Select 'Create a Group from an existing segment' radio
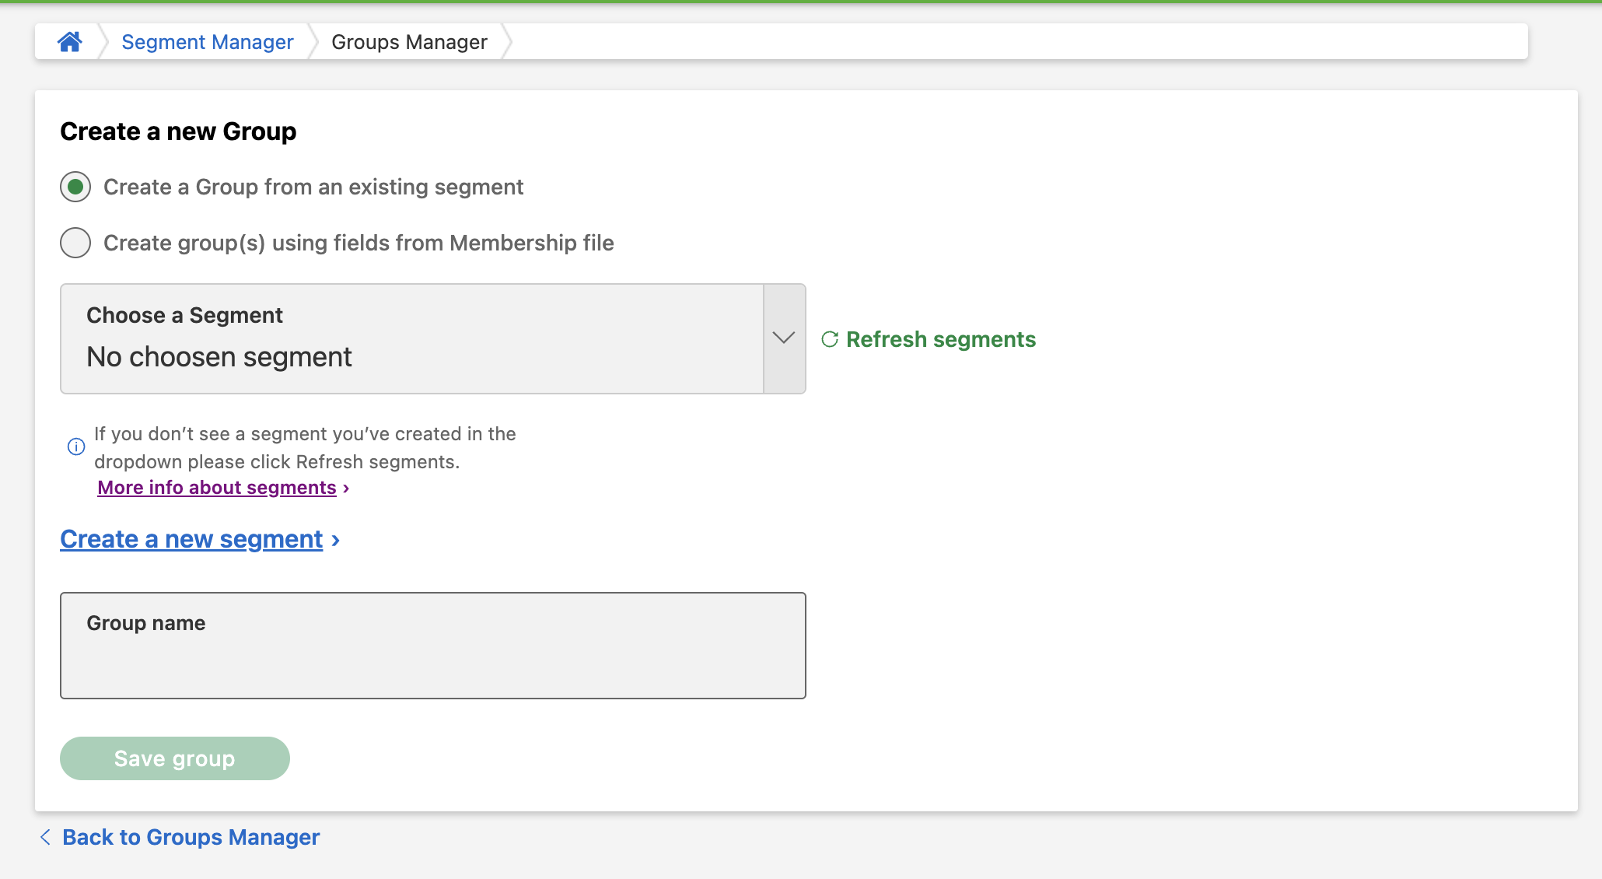 75,187
